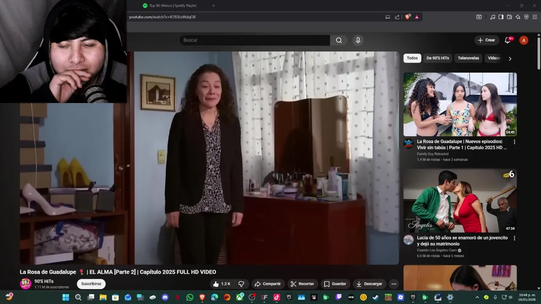Open File Explorer from taskbar
541x304 pixels.
(x=103, y=297)
